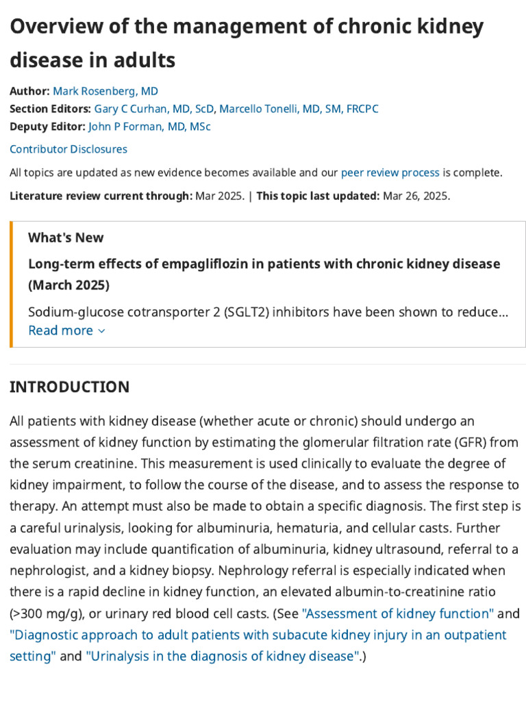Screen dimensions: 526x701
Task: Click the Section Editors label
Action: click(x=50, y=109)
